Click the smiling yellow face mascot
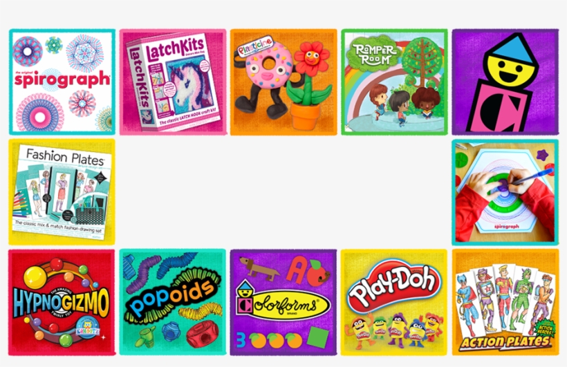Image resolution: width=567 pixels, height=367 pixels. click(x=509, y=68)
